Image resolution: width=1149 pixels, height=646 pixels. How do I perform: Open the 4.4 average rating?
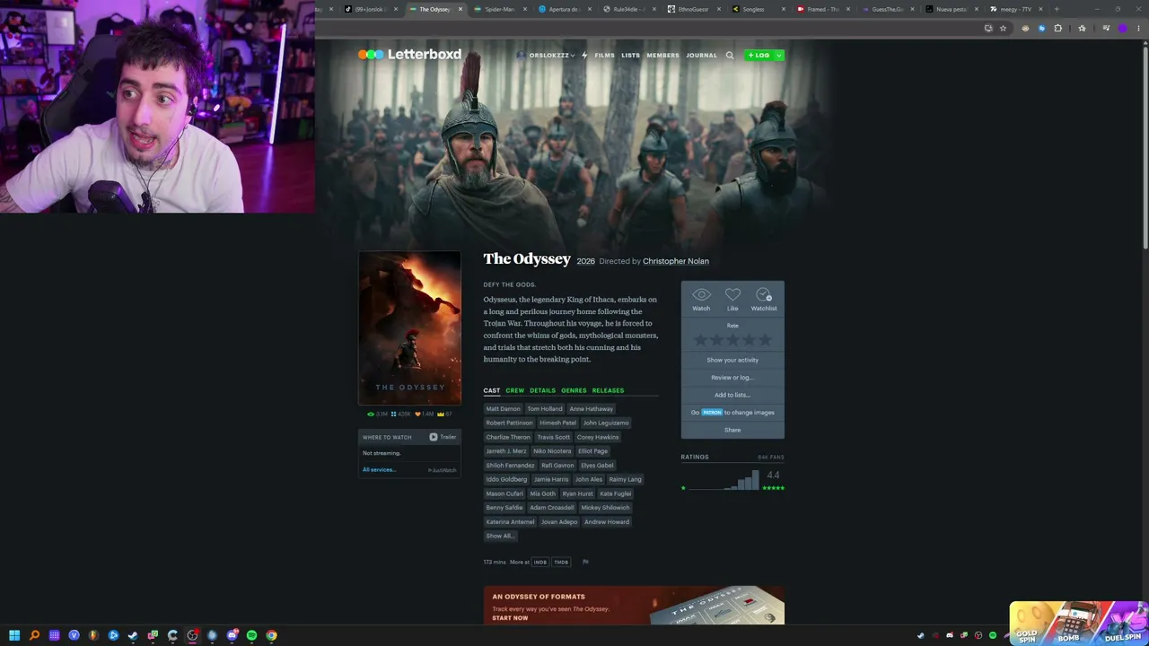pyautogui.click(x=773, y=476)
